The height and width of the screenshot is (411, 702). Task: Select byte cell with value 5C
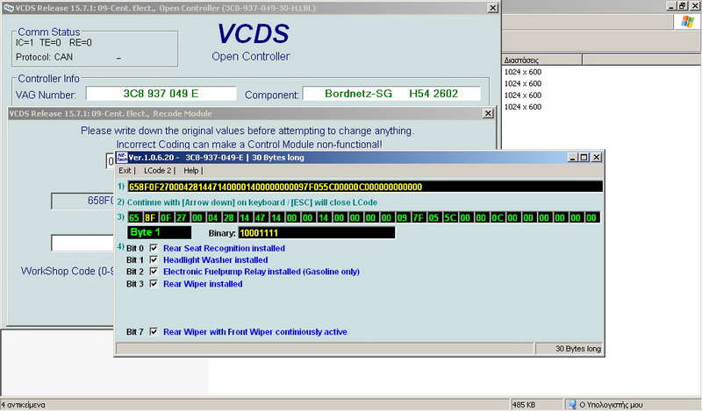point(449,218)
